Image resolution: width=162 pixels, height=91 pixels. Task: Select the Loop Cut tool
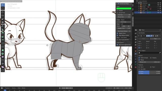click(3, 43)
